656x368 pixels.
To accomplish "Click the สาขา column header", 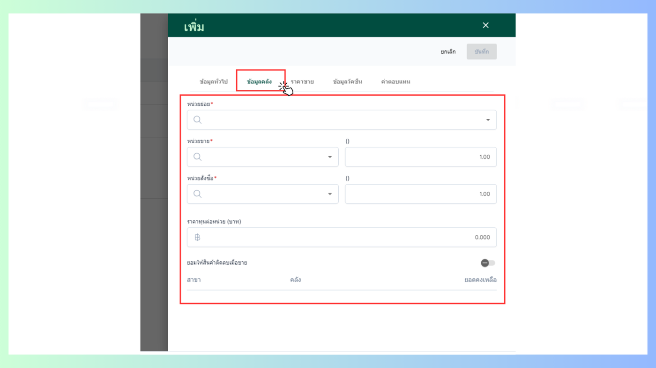I will tap(194, 280).
